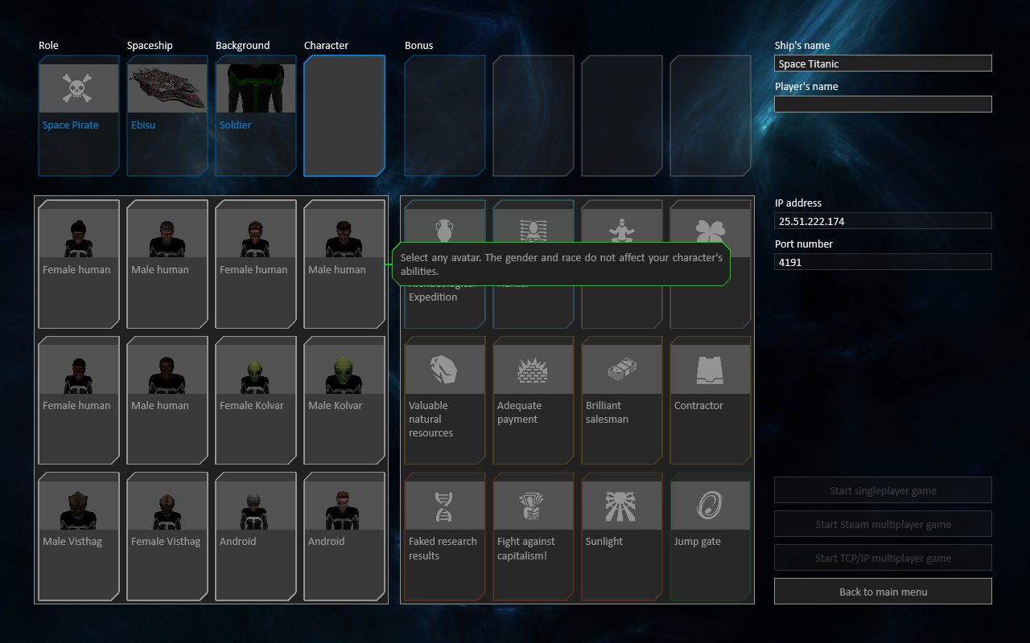Edit the Ship's name field
The height and width of the screenshot is (643, 1030).
[883, 63]
